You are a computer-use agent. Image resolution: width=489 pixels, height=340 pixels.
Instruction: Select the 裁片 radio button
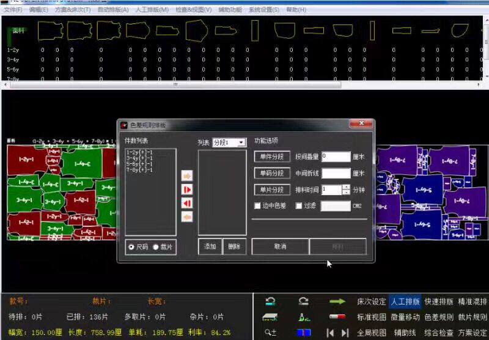point(156,247)
